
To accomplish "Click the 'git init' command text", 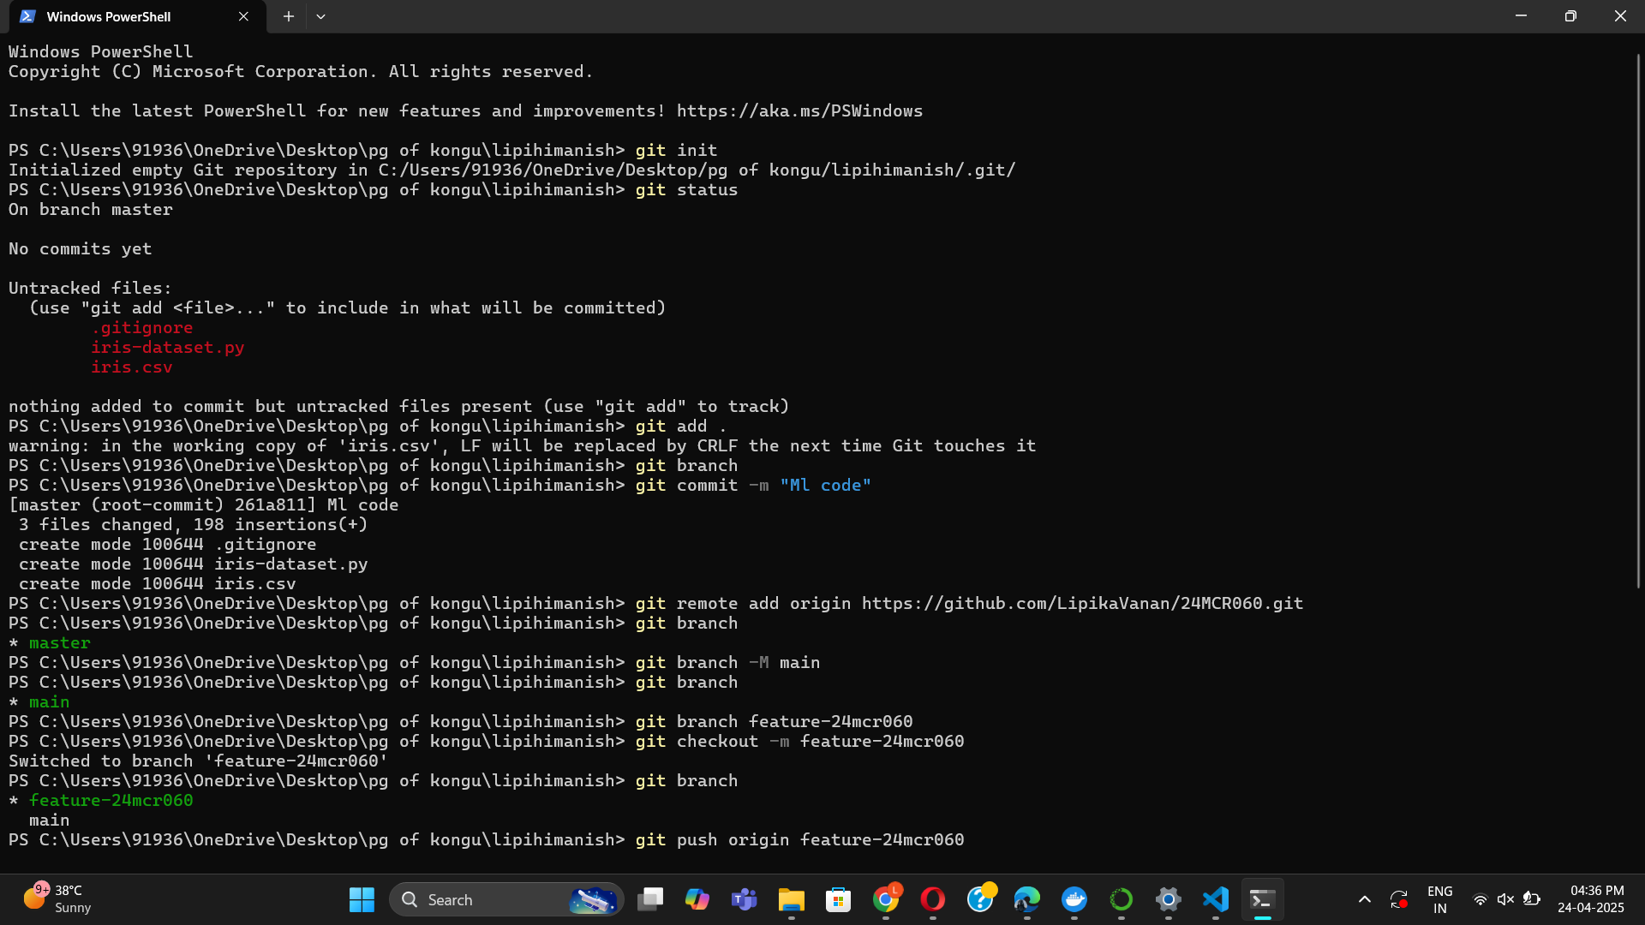I will click(x=676, y=151).
